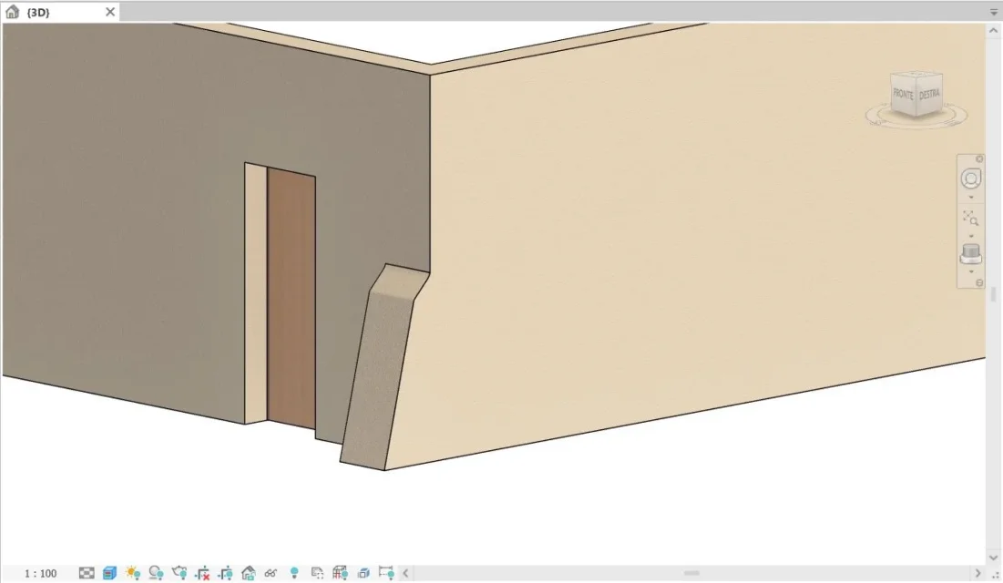Image resolution: width=1003 pixels, height=583 pixels.
Task: Click Temporary View Properties icon
Action: (x=317, y=573)
